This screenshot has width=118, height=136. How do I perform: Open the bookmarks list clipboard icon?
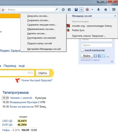[x=69, y=9]
